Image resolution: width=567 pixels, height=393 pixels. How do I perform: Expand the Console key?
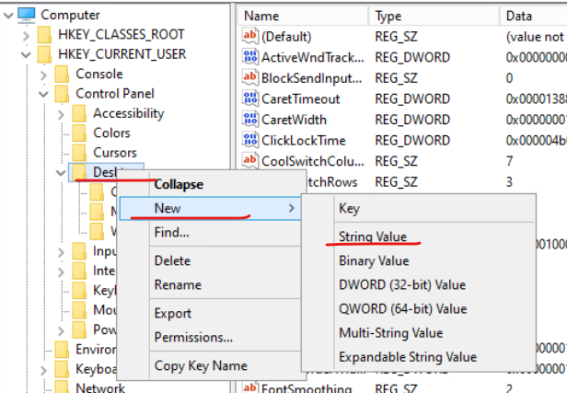(43, 75)
